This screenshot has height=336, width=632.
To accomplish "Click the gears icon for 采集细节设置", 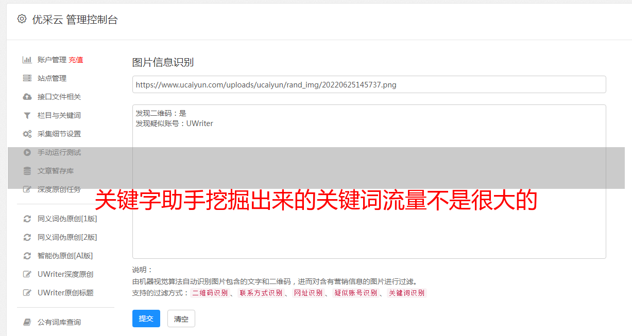I will 27,134.
